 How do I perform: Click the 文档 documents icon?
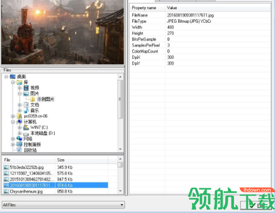(x=26, y=105)
